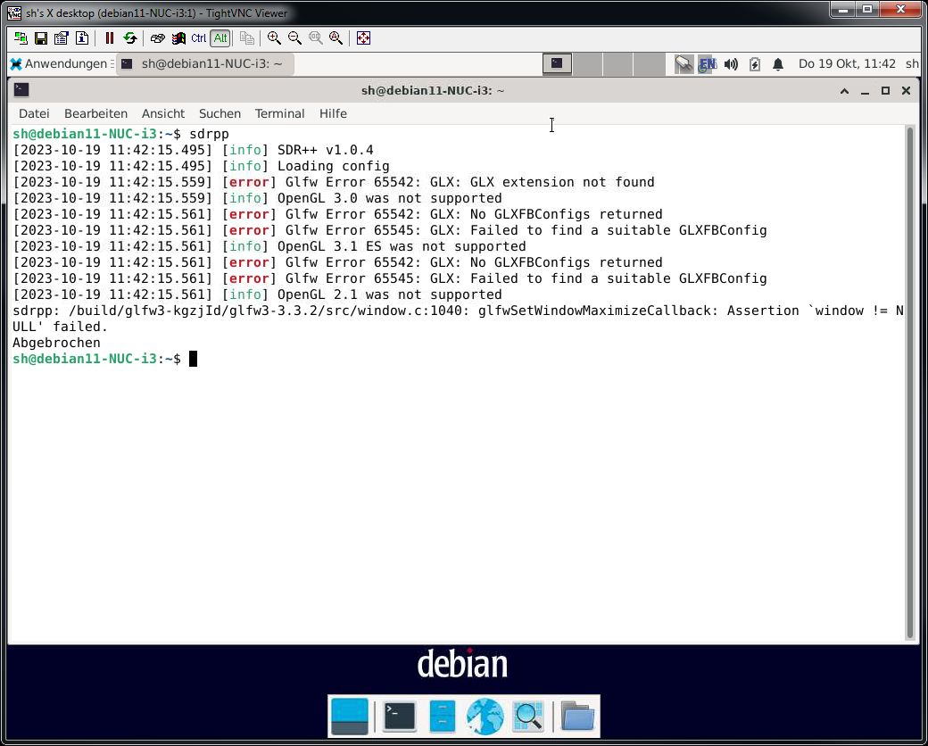Launch the terminal emulator from the dock
The width and height of the screenshot is (928, 746).
[400, 717]
